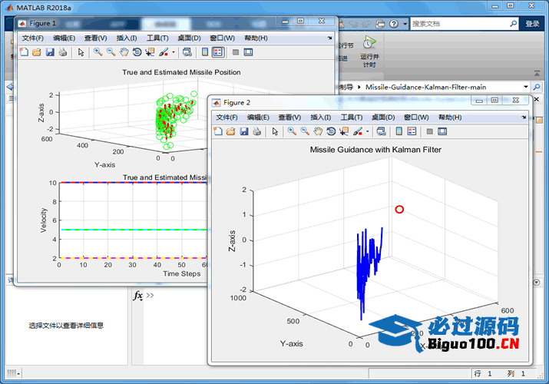Click folder search icon beside path bar
This screenshot has height=384, width=549.
[x=537, y=87]
